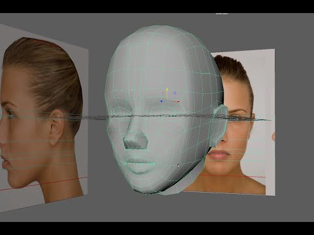Click the light purple square manipulator handle

point(175,93)
